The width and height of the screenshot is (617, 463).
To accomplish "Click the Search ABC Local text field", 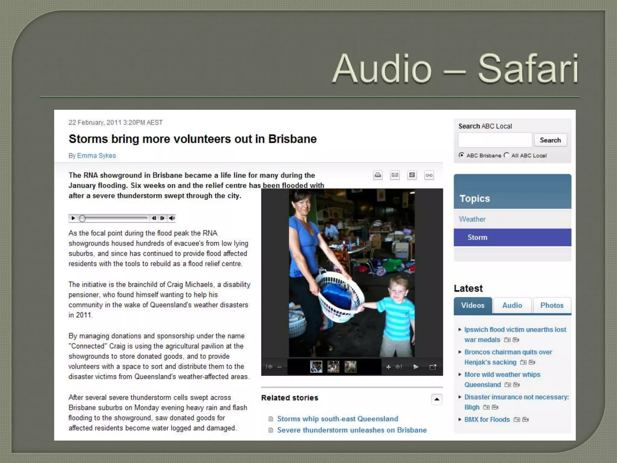I will pyautogui.click(x=495, y=140).
